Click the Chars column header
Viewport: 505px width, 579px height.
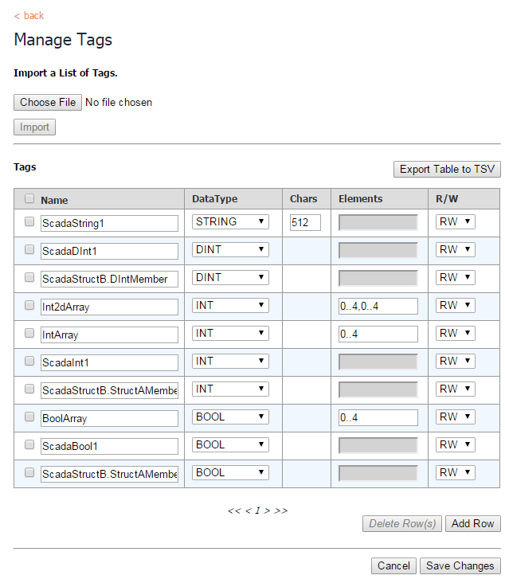[303, 198]
